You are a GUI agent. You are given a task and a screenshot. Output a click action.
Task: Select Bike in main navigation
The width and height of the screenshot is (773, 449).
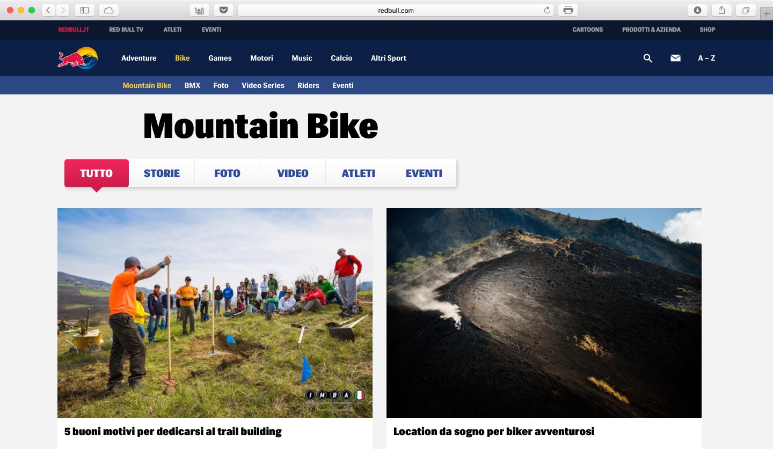tap(183, 58)
